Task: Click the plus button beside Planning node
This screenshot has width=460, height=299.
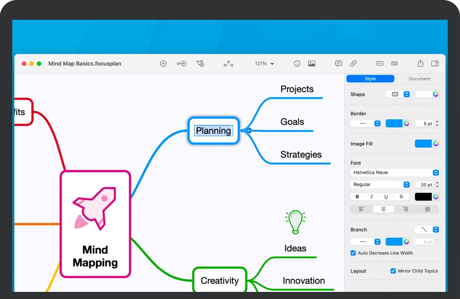Action: (249, 131)
